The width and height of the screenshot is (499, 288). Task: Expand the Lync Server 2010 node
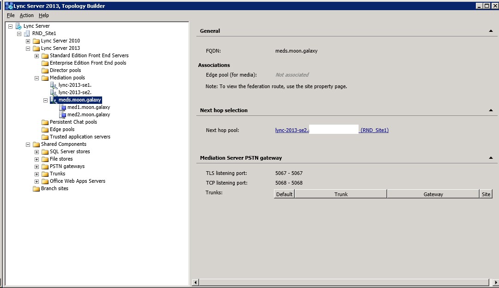[28, 41]
